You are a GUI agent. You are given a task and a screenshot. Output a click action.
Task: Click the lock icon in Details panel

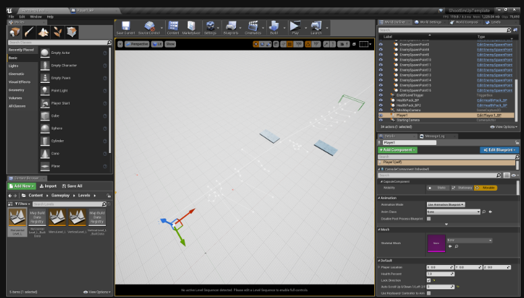tap(517, 142)
